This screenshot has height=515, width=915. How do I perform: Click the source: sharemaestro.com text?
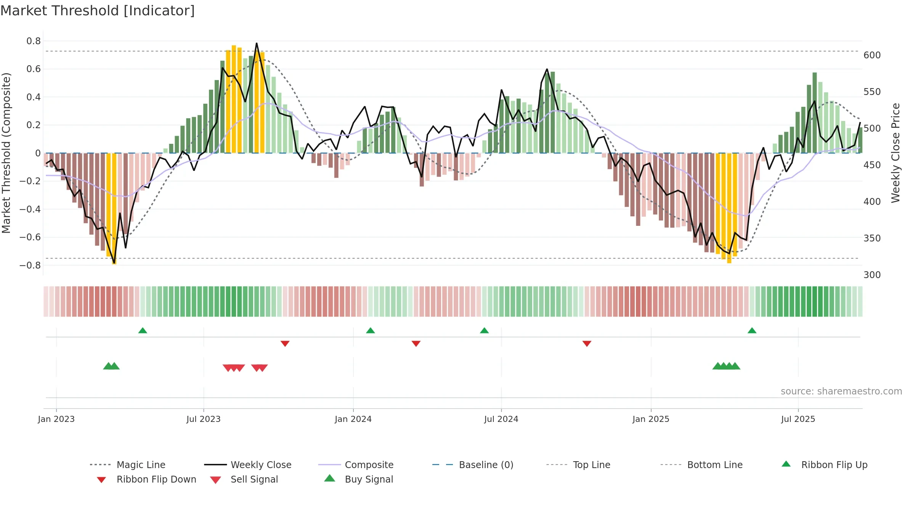[841, 391]
